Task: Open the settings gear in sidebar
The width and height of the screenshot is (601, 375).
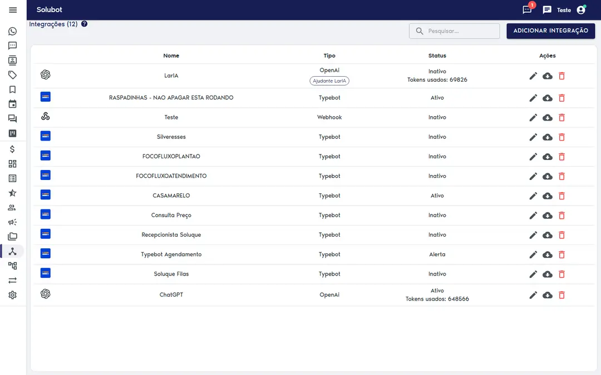Action: click(13, 295)
